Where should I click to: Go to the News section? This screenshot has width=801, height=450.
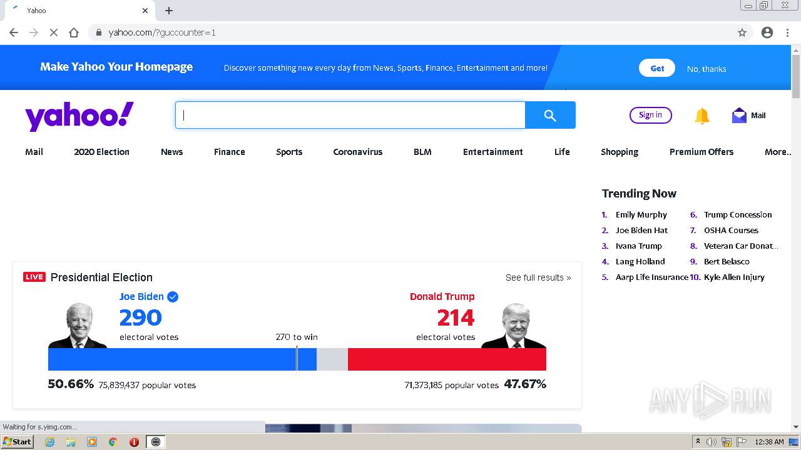(171, 152)
